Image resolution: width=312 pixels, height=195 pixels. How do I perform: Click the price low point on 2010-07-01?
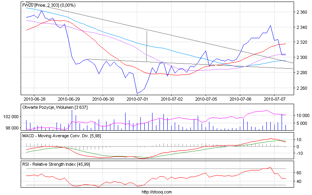tap(137, 93)
